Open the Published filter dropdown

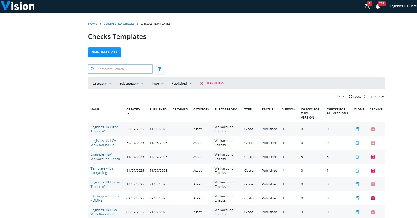pyautogui.click(x=182, y=83)
